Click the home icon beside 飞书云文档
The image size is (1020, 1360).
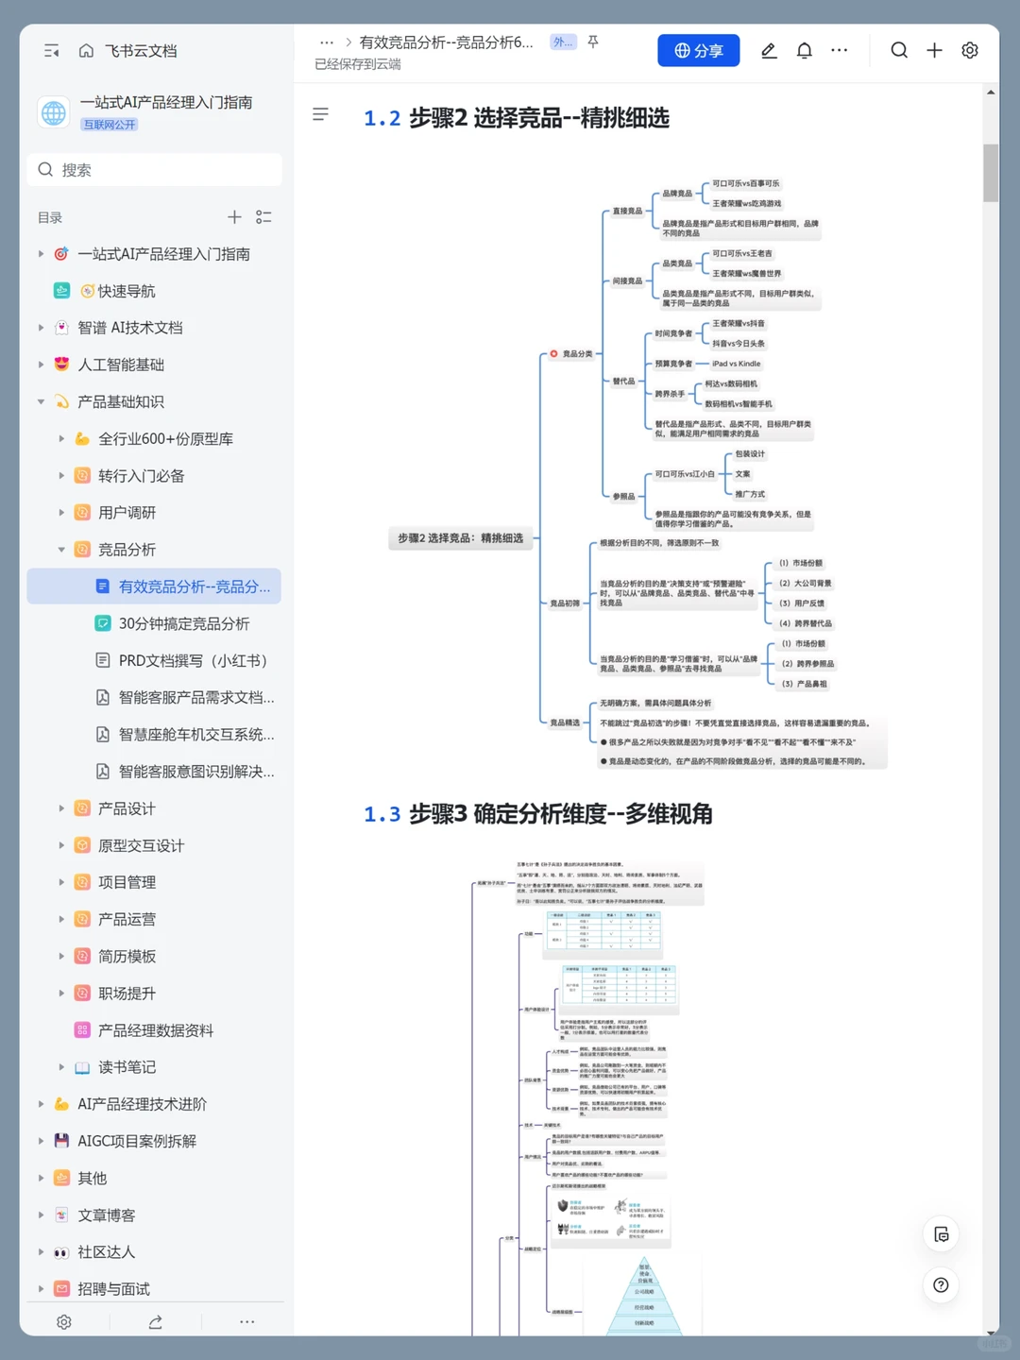(x=86, y=50)
